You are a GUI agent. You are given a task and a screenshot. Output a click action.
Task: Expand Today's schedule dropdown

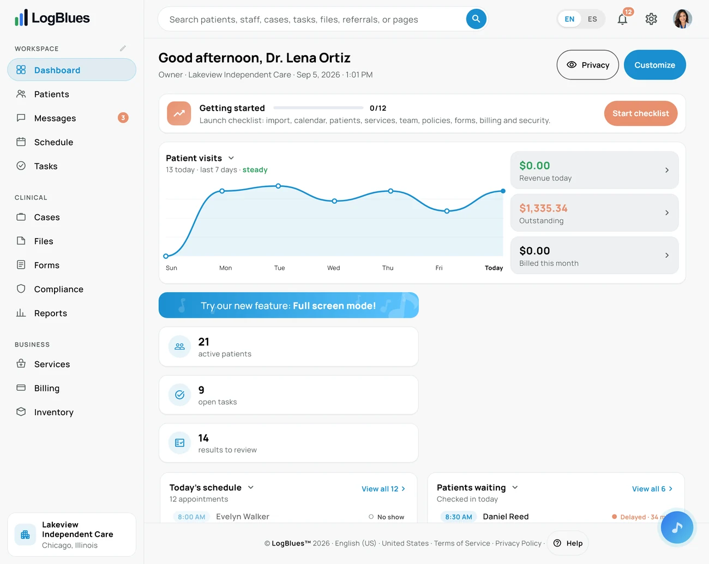point(251,487)
